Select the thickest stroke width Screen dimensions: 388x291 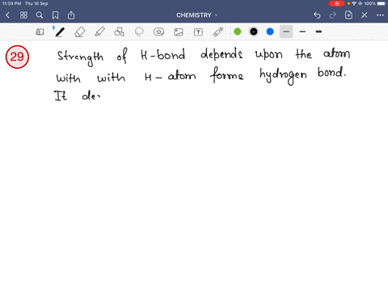[x=318, y=32]
